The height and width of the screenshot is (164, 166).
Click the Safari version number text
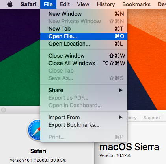tap(38, 160)
